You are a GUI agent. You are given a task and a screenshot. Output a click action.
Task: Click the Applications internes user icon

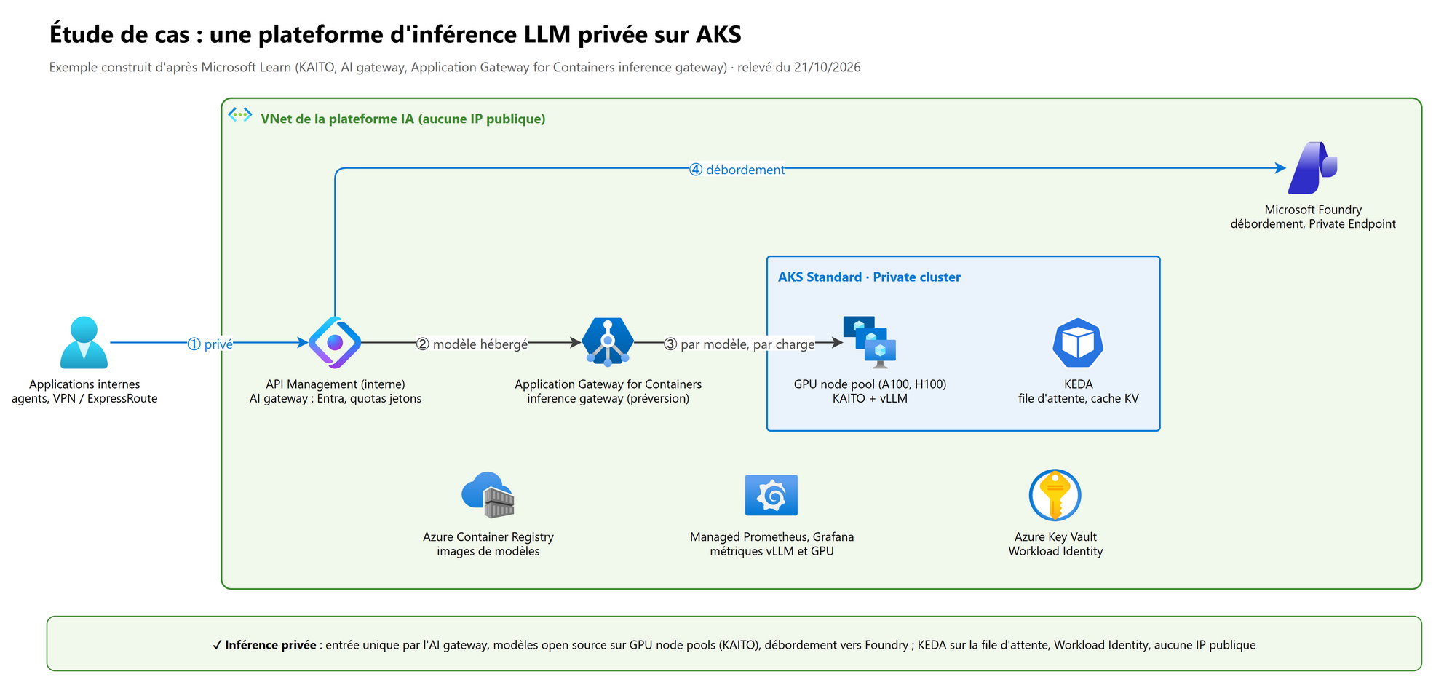coord(84,342)
